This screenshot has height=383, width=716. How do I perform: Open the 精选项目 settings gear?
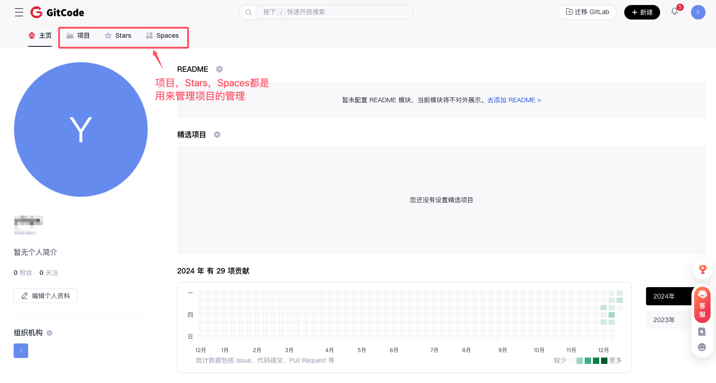point(217,134)
